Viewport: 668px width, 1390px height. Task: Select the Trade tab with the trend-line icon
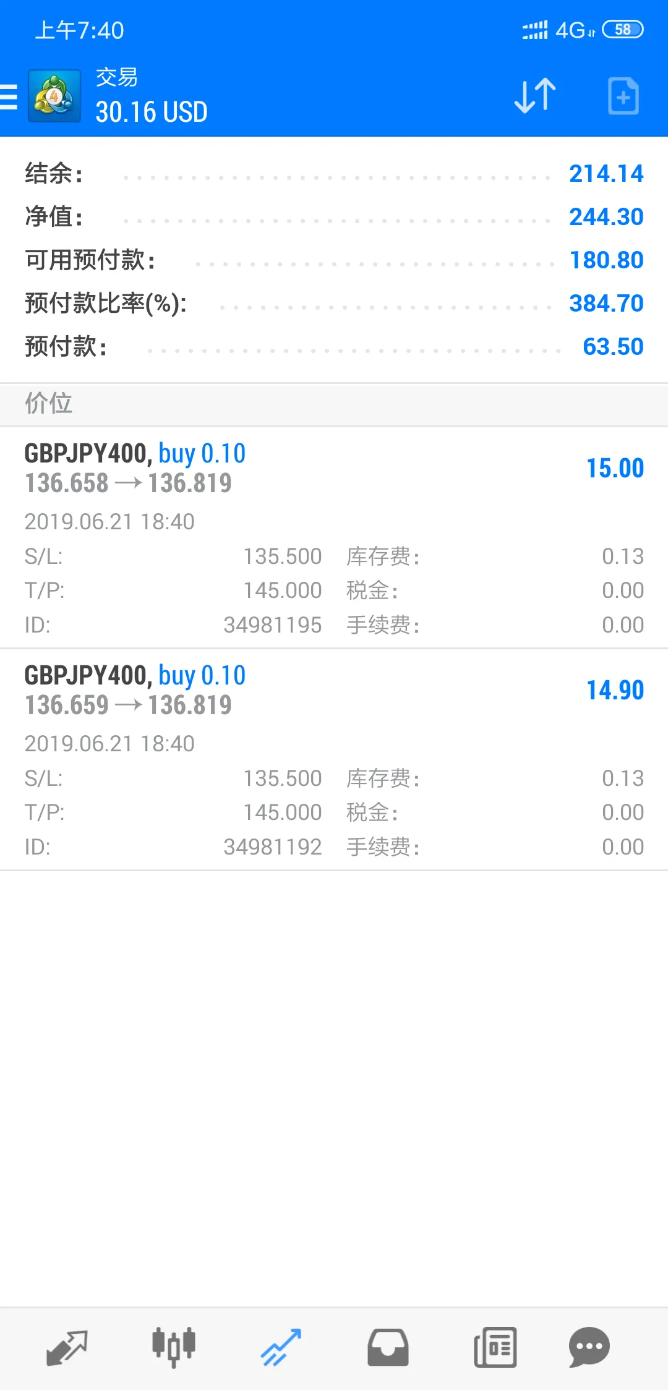coord(281,1347)
